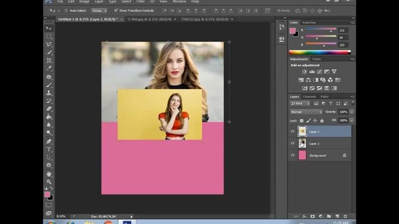Viewport: 399px width, 224px height.
Task: Select the Lasso tool
Action: pyautogui.click(x=49, y=44)
